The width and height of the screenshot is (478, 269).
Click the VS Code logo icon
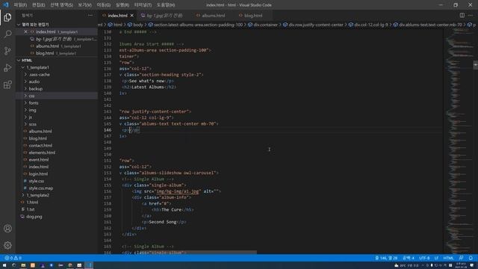[x=6, y=5]
